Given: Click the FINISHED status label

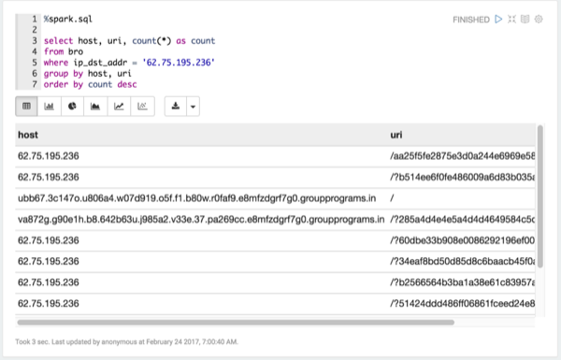Looking at the screenshot, I should pyautogui.click(x=471, y=20).
